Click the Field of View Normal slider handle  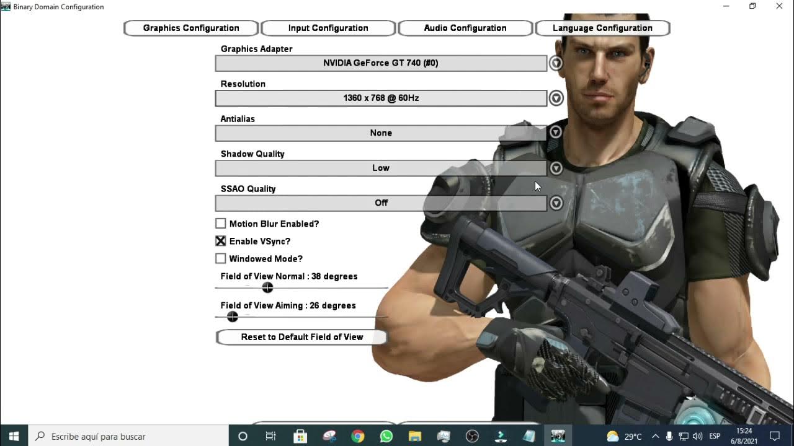(267, 287)
